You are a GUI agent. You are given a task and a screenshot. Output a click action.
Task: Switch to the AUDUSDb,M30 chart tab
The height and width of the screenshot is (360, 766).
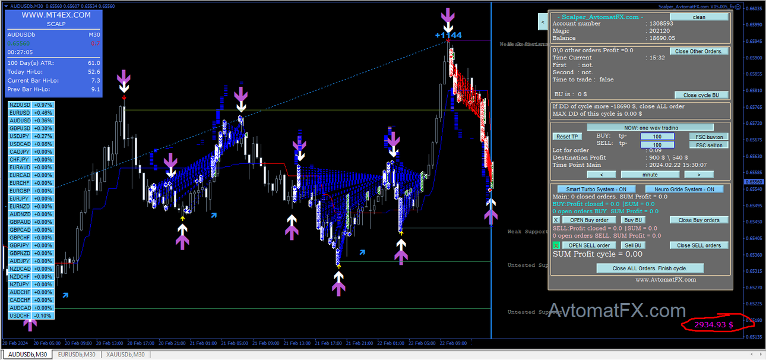pyautogui.click(x=28, y=355)
